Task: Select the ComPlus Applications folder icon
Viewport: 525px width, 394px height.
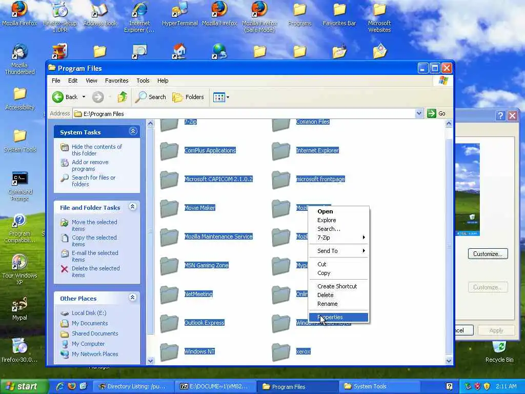Action: tap(169, 151)
